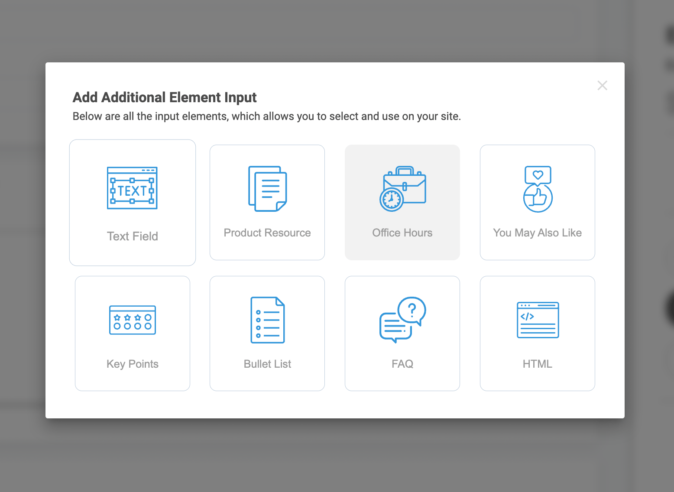Add a Bullet List to your site
Image resolution: width=674 pixels, height=492 pixels.
pyautogui.click(x=267, y=333)
